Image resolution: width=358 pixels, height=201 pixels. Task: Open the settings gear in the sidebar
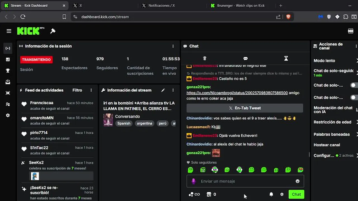point(8,115)
